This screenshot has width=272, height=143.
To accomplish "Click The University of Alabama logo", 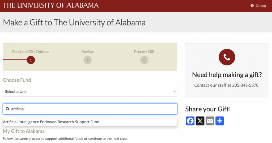I will pos(51,5).
